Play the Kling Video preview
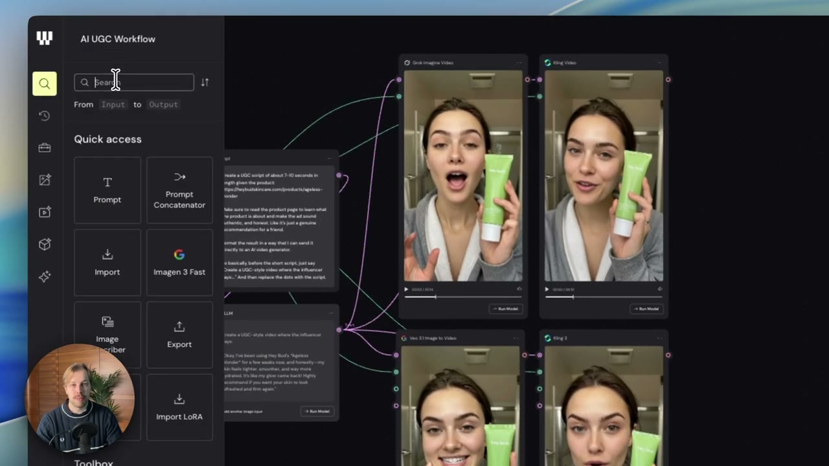The width and height of the screenshot is (829, 466). 547,289
